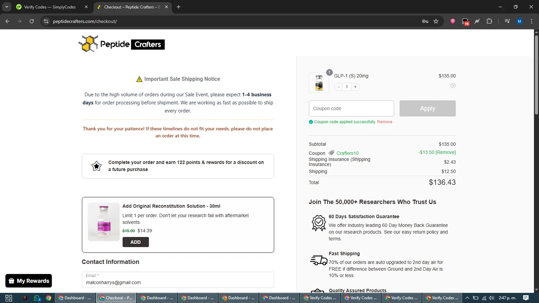Go back to the previous page
This screenshot has width=539, height=303.
point(8,21)
